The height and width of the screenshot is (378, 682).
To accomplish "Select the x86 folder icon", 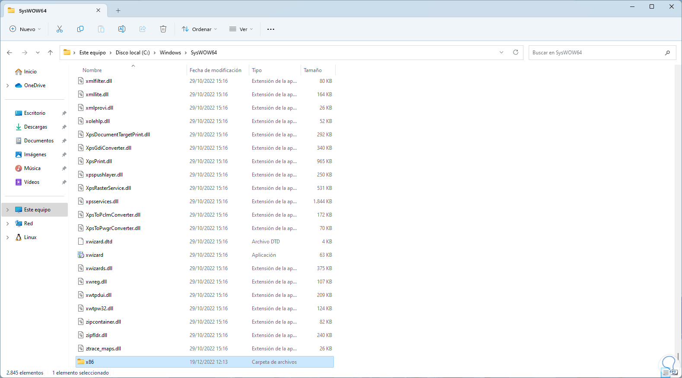I will (81, 362).
